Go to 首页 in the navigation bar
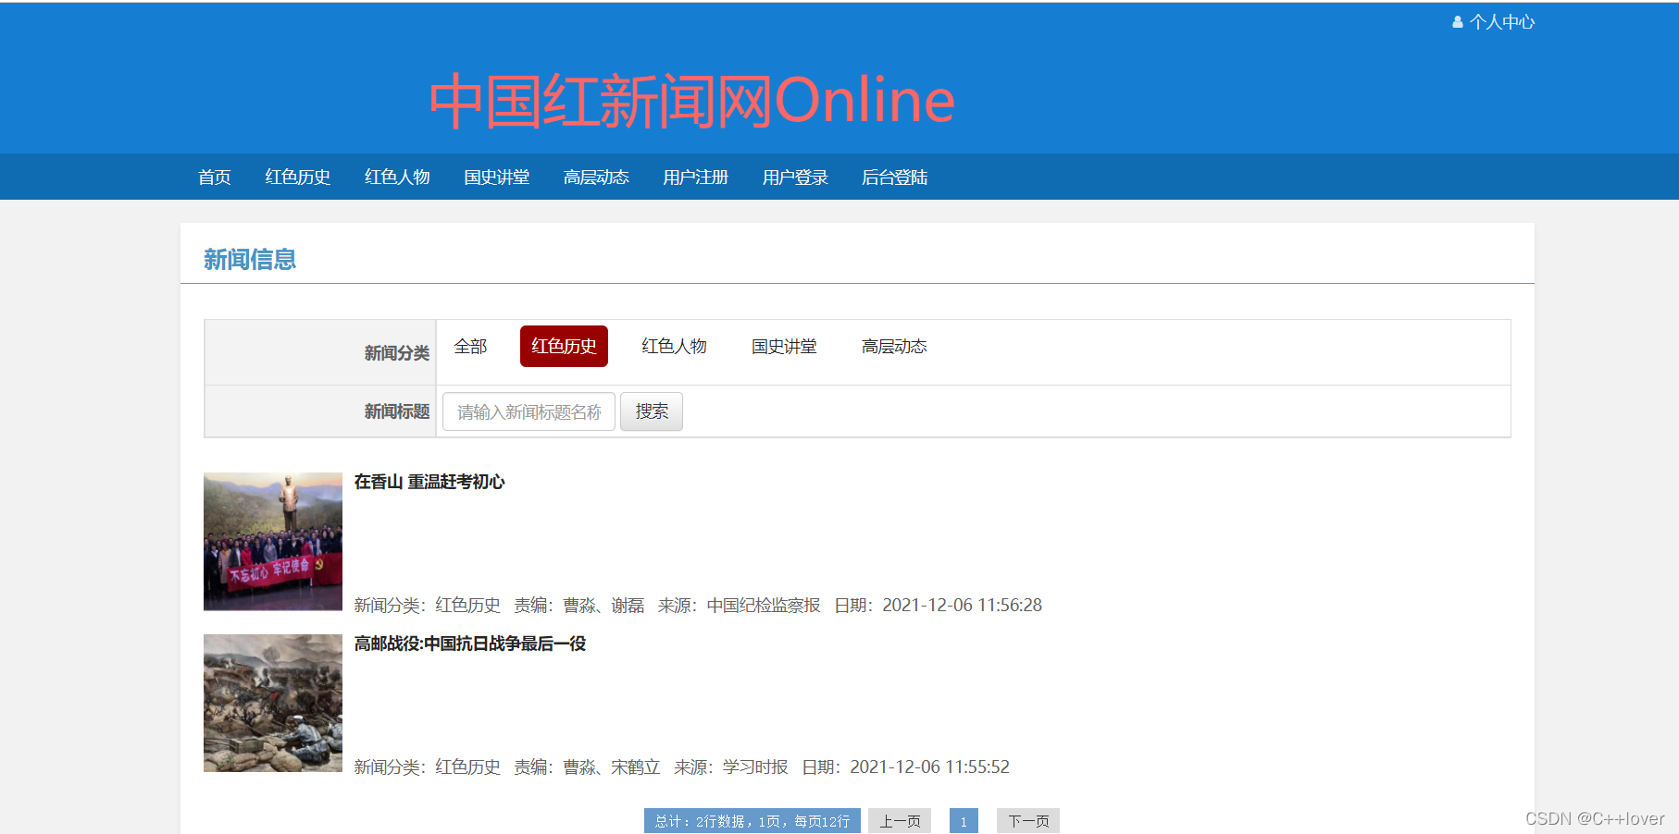1679x834 pixels. [215, 177]
